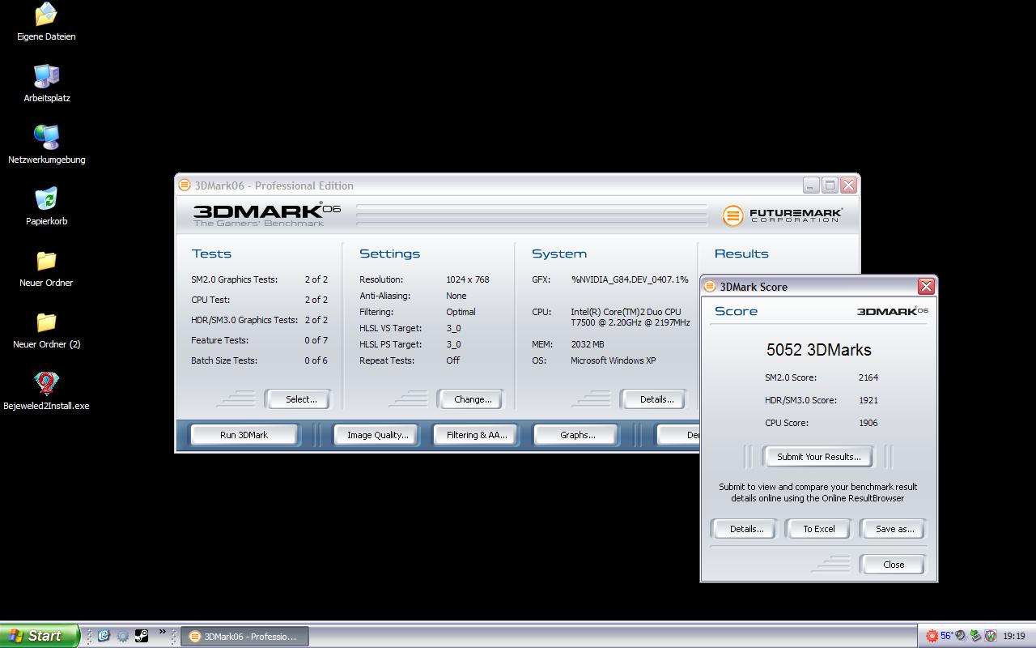The image size is (1036, 648).
Task: Click GFX value %NVIDIA_G84.DEV_0407.1%
Action: pos(630,279)
